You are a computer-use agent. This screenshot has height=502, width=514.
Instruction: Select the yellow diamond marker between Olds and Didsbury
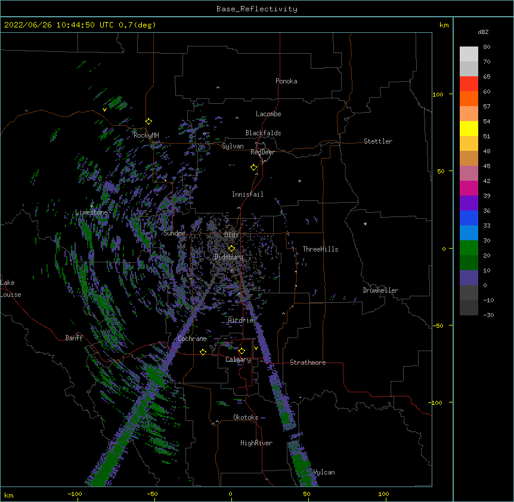[231, 249]
